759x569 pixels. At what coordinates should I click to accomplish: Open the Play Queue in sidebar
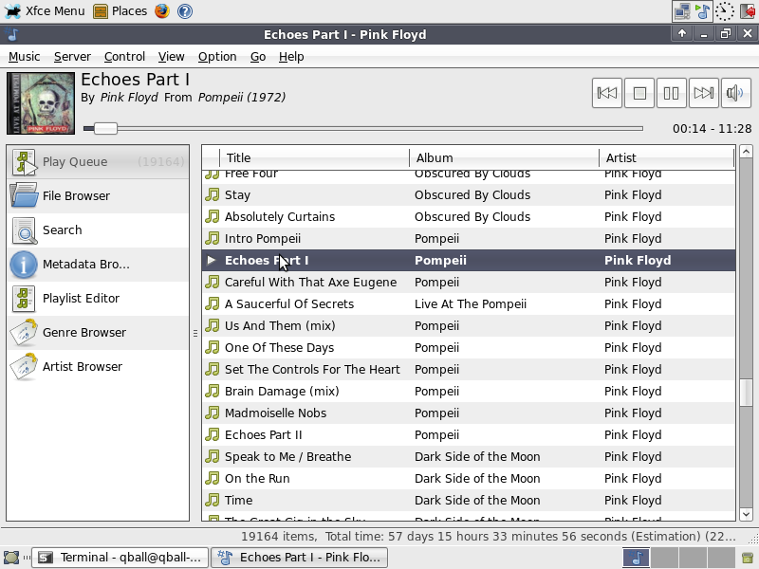tap(98, 161)
